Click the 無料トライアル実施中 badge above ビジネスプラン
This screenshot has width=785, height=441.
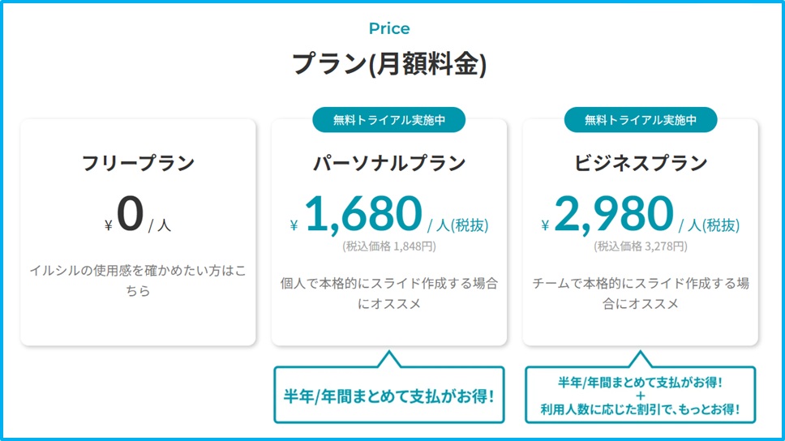pos(641,120)
